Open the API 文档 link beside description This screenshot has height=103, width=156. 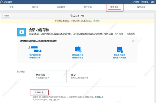[119, 34]
